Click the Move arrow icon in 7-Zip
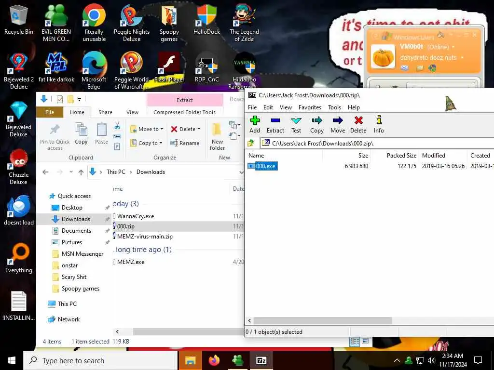Image resolution: width=494 pixels, height=370 pixels. 338,125
